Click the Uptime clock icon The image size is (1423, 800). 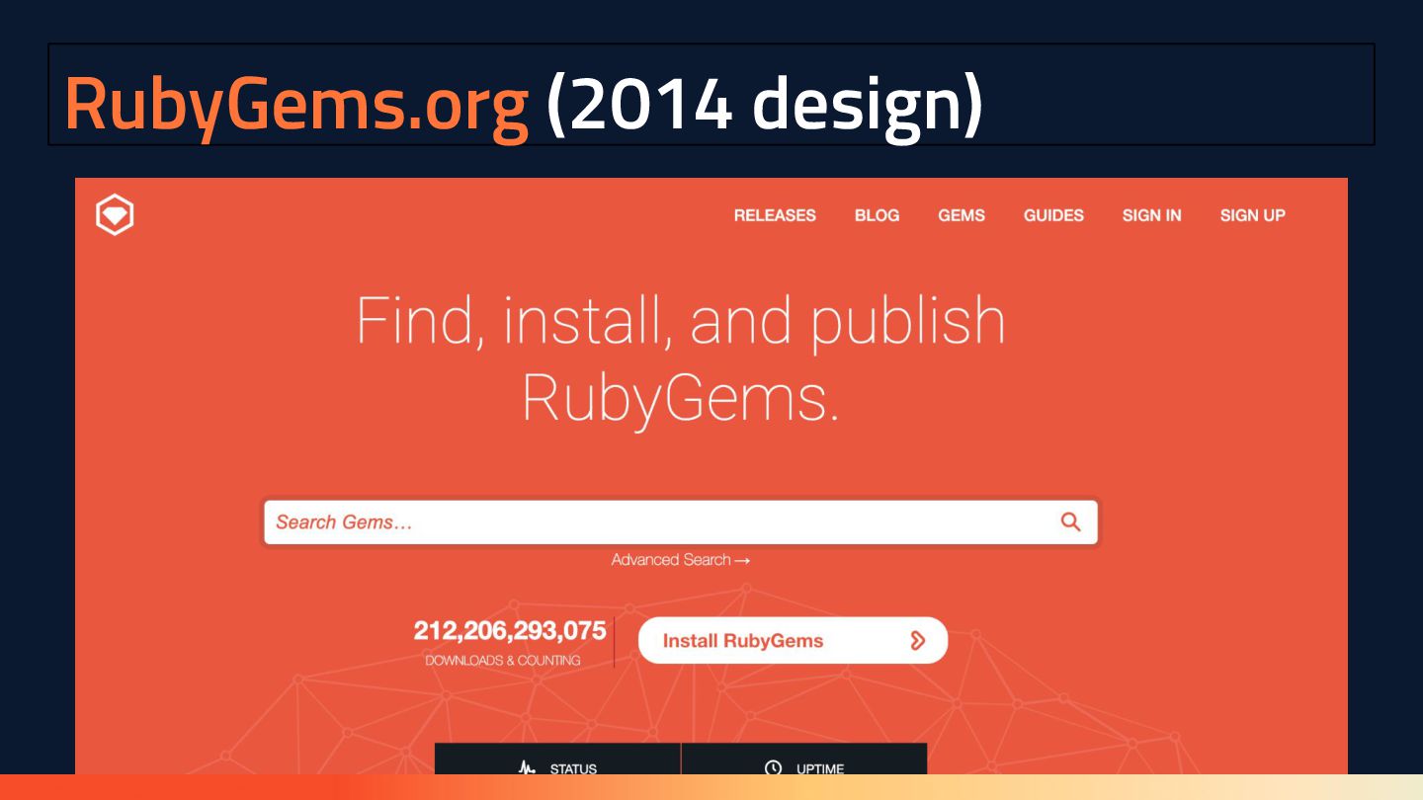coord(773,767)
